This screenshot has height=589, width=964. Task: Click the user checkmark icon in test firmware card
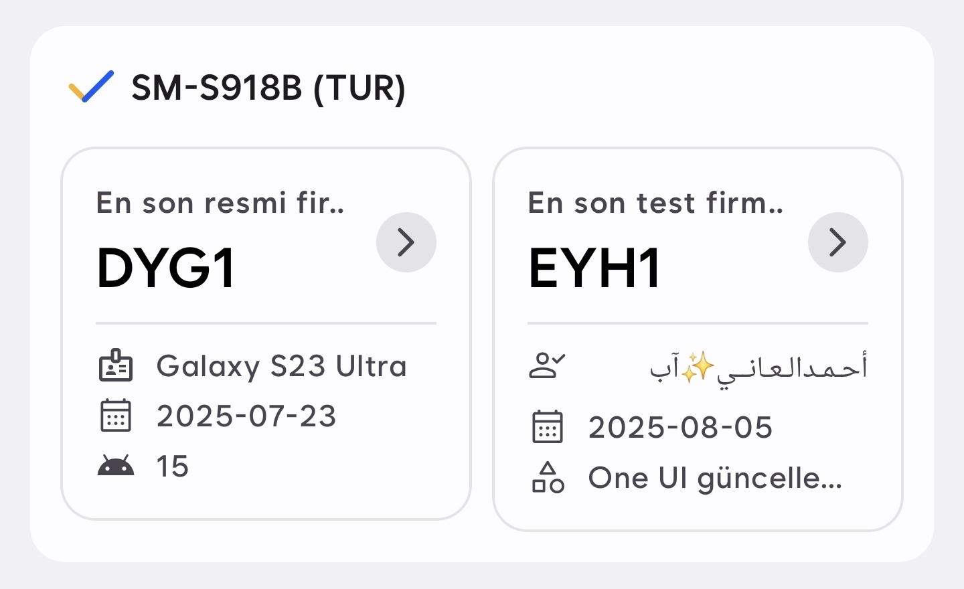pyautogui.click(x=547, y=365)
